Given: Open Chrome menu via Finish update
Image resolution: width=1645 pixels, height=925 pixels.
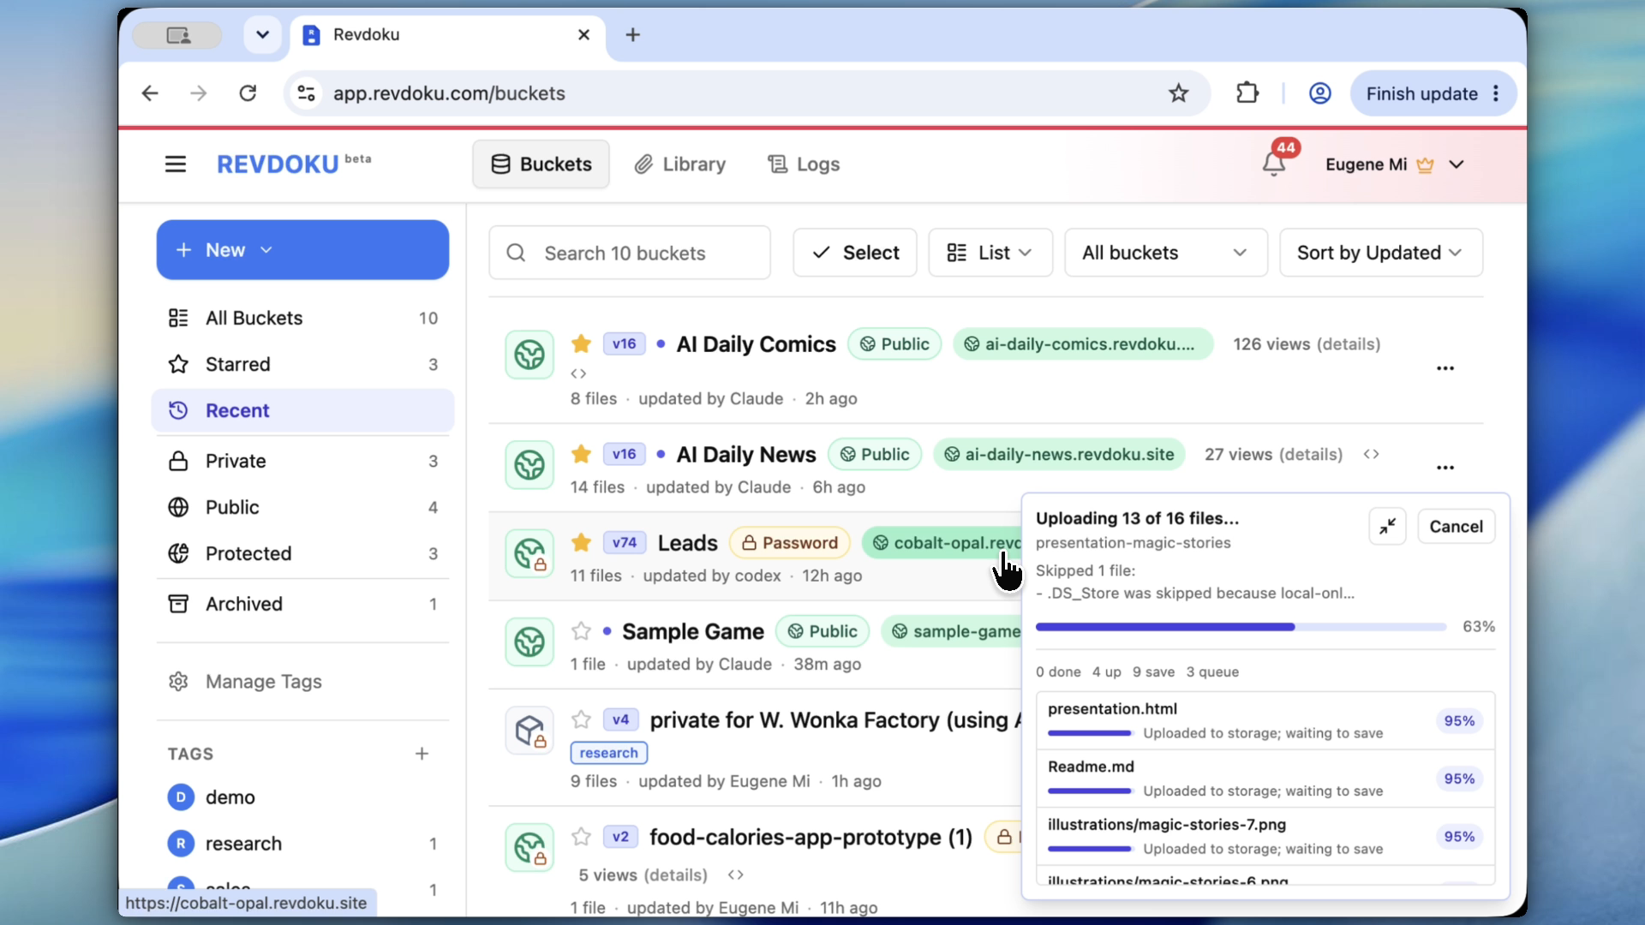Looking at the screenshot, I should pos(1433,93).
